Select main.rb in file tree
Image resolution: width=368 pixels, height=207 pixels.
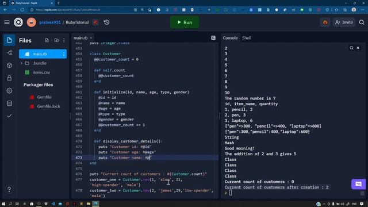tap(43, 54)
